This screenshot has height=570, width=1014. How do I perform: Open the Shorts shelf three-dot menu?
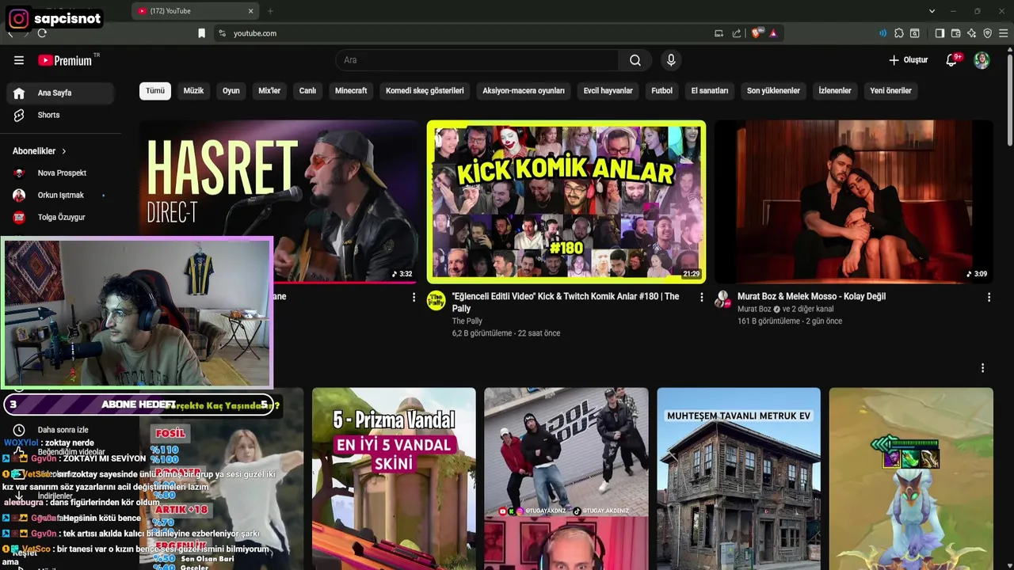tap(982, 368)
